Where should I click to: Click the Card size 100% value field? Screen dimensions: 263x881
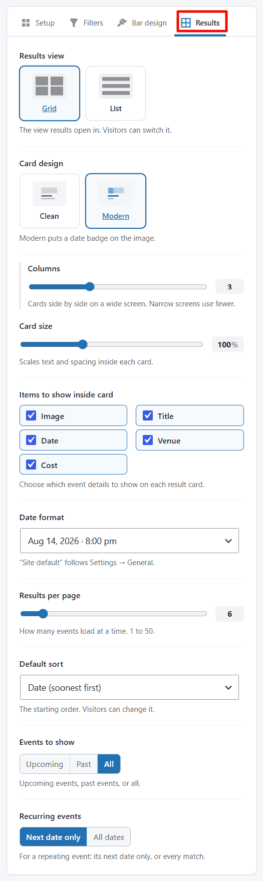coord(228,344)
